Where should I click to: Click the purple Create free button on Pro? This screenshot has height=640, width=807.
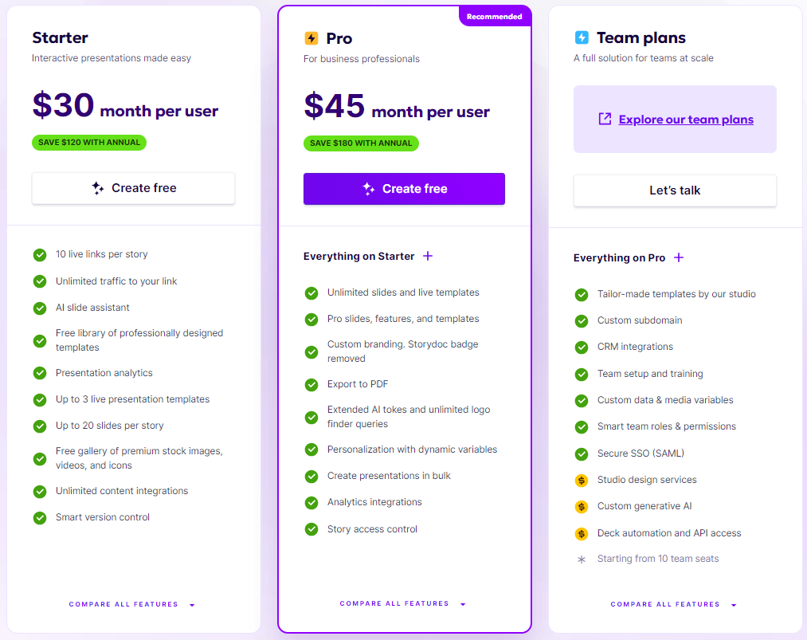pos(404,189)
